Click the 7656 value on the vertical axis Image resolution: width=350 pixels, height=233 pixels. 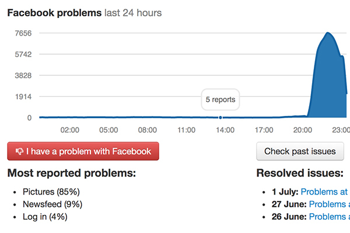(x=23, y=33)
